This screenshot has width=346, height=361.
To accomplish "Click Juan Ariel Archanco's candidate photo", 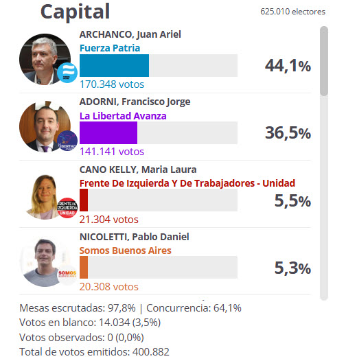I will 45,60.
